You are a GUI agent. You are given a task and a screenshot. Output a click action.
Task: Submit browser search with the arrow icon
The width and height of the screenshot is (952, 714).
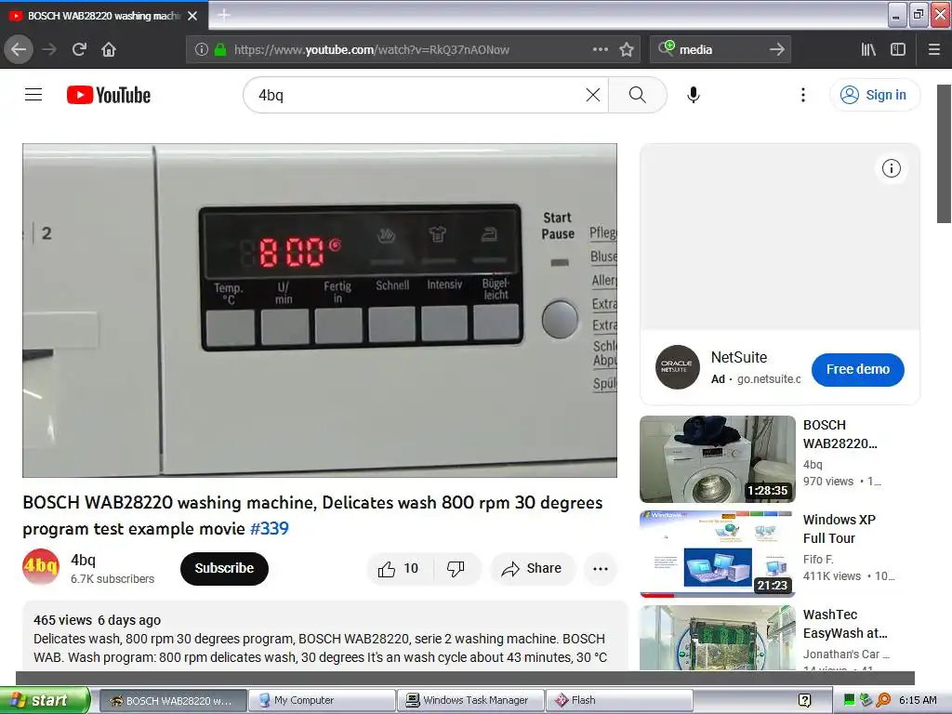pos(776,50)
